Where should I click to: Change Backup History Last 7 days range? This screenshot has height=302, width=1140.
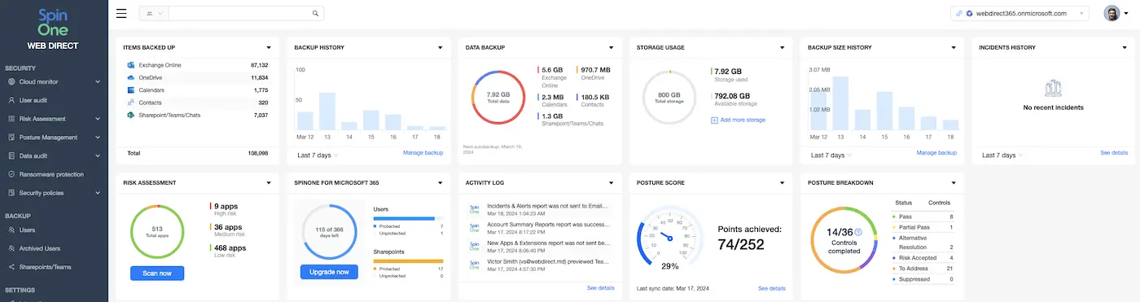(x=318, y=155)
